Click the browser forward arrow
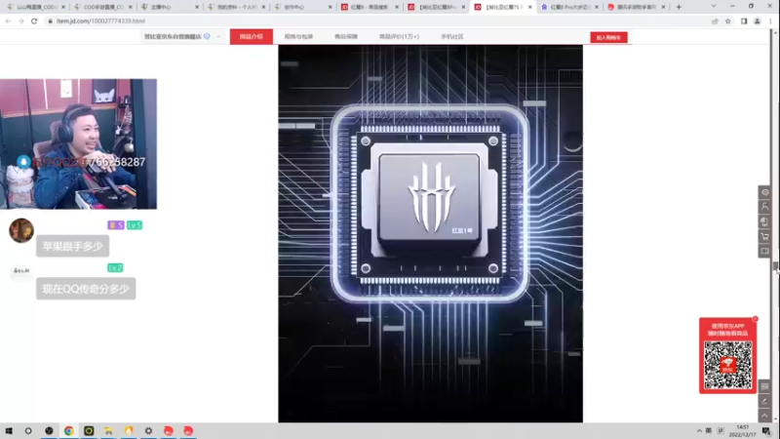 coord(20,20)
